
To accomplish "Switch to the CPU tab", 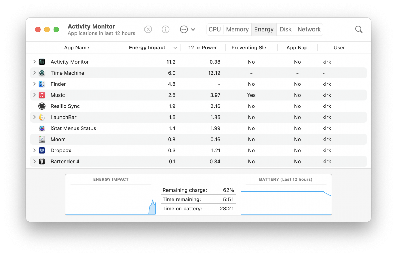I will [214, 29].
